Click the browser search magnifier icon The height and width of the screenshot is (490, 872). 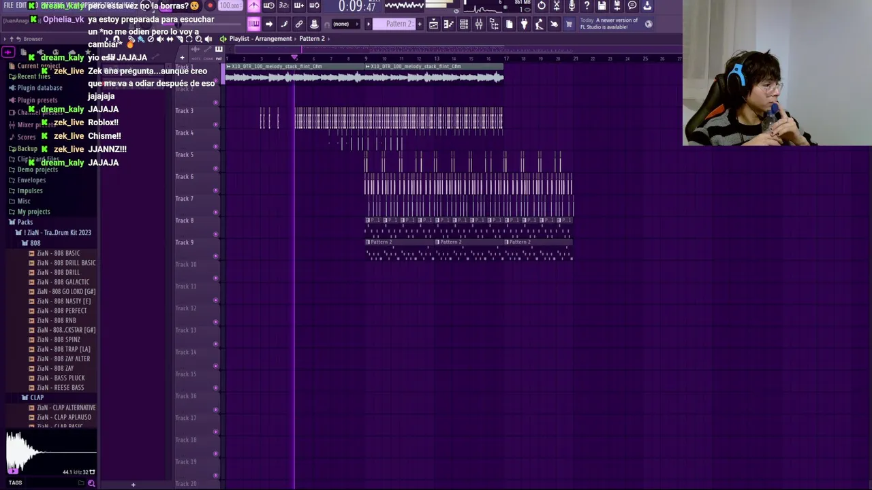tap(91, 483)
